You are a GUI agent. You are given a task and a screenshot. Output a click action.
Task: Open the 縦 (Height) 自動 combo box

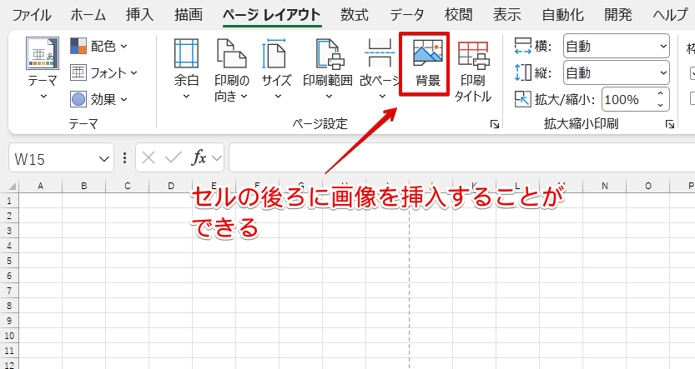pyautogui.click(x=616, y=73)
